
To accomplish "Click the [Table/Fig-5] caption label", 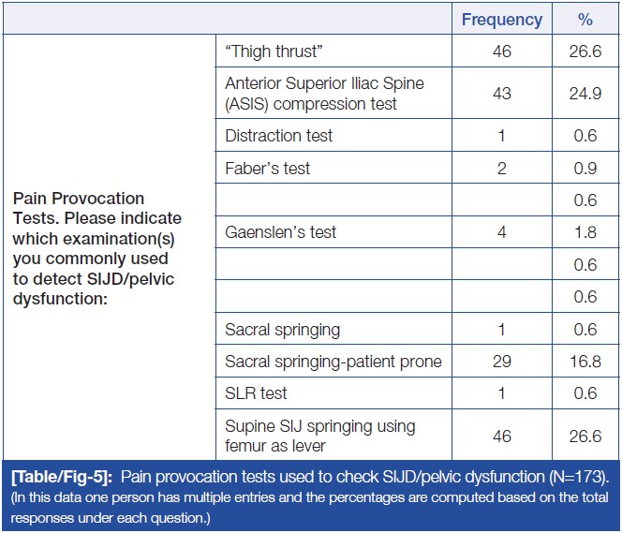I will 59,475.
